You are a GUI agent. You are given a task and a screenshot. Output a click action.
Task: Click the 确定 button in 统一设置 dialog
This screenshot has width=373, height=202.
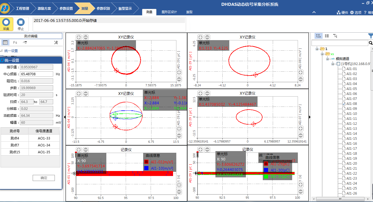[x=44, y=178]
